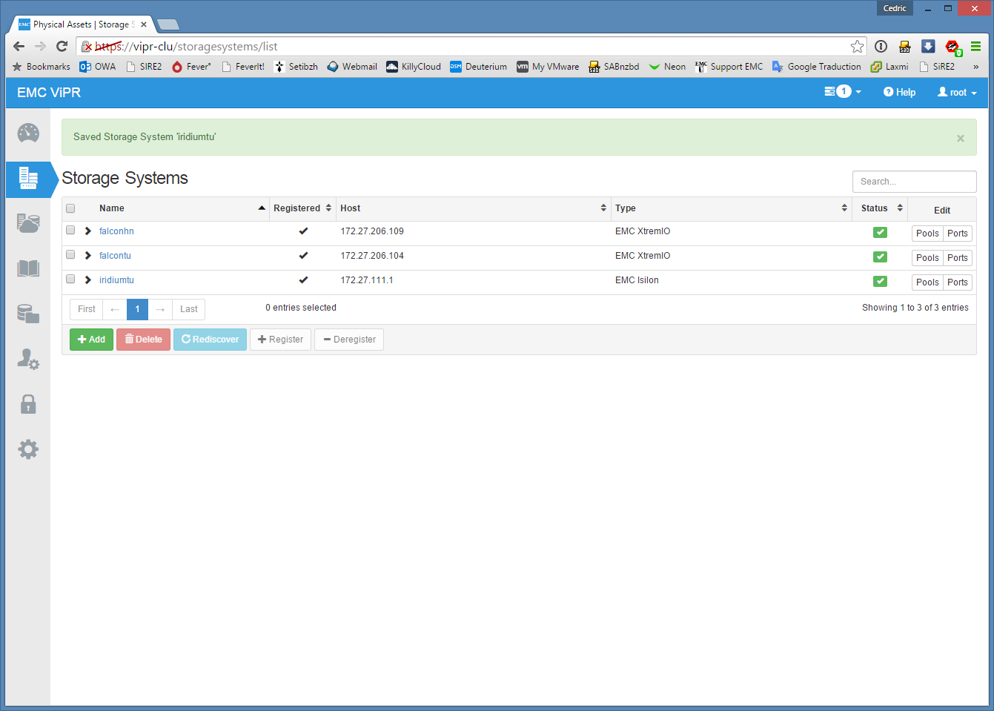The image size is (994, 711).
Task: Toggle the select-all checkbox in table header
Action: click(x=70, y=208)
